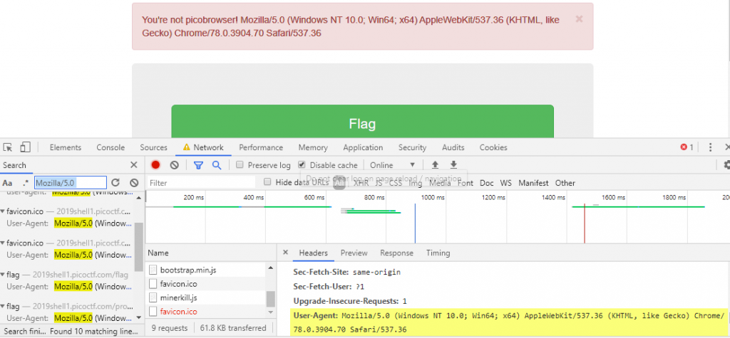Select the Network tab
The image size is (730, 338).
tap(203, 147)
